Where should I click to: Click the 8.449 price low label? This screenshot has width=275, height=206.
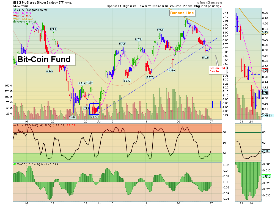tap(50, 71)
